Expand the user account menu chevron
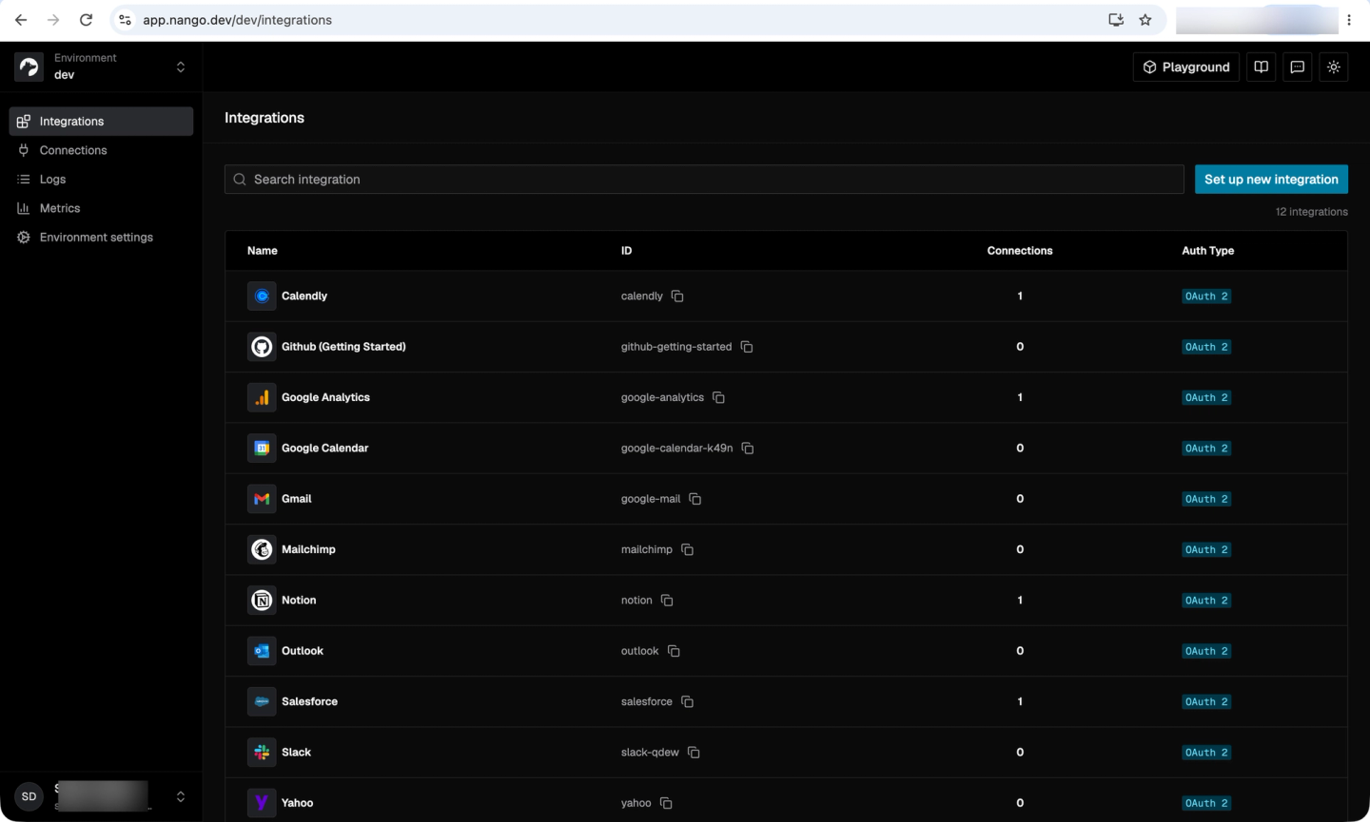 (x=181, y=796)
